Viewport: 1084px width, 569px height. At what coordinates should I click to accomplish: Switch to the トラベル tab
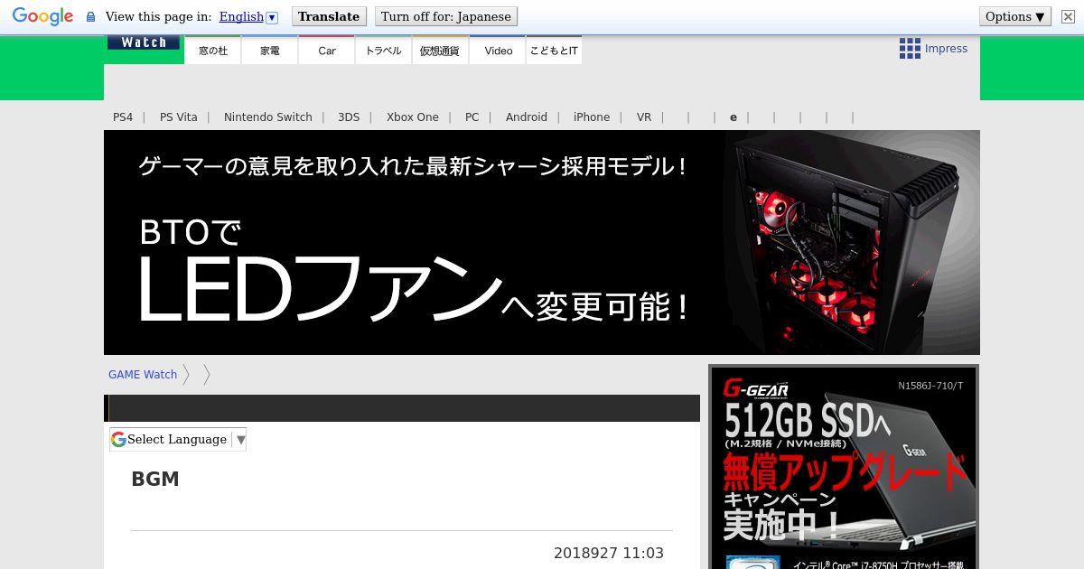pos(384,51)
